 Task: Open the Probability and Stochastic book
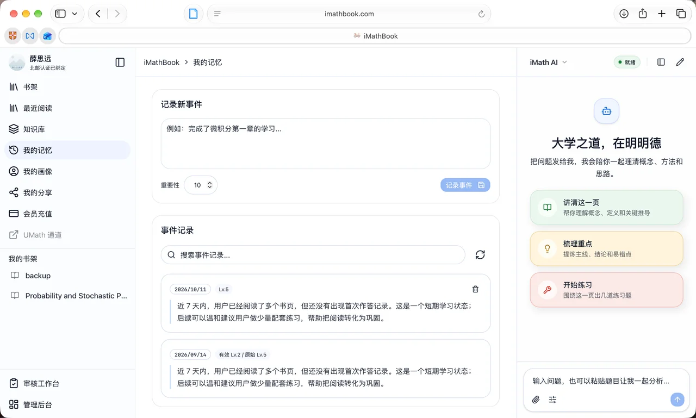[67, 296]
